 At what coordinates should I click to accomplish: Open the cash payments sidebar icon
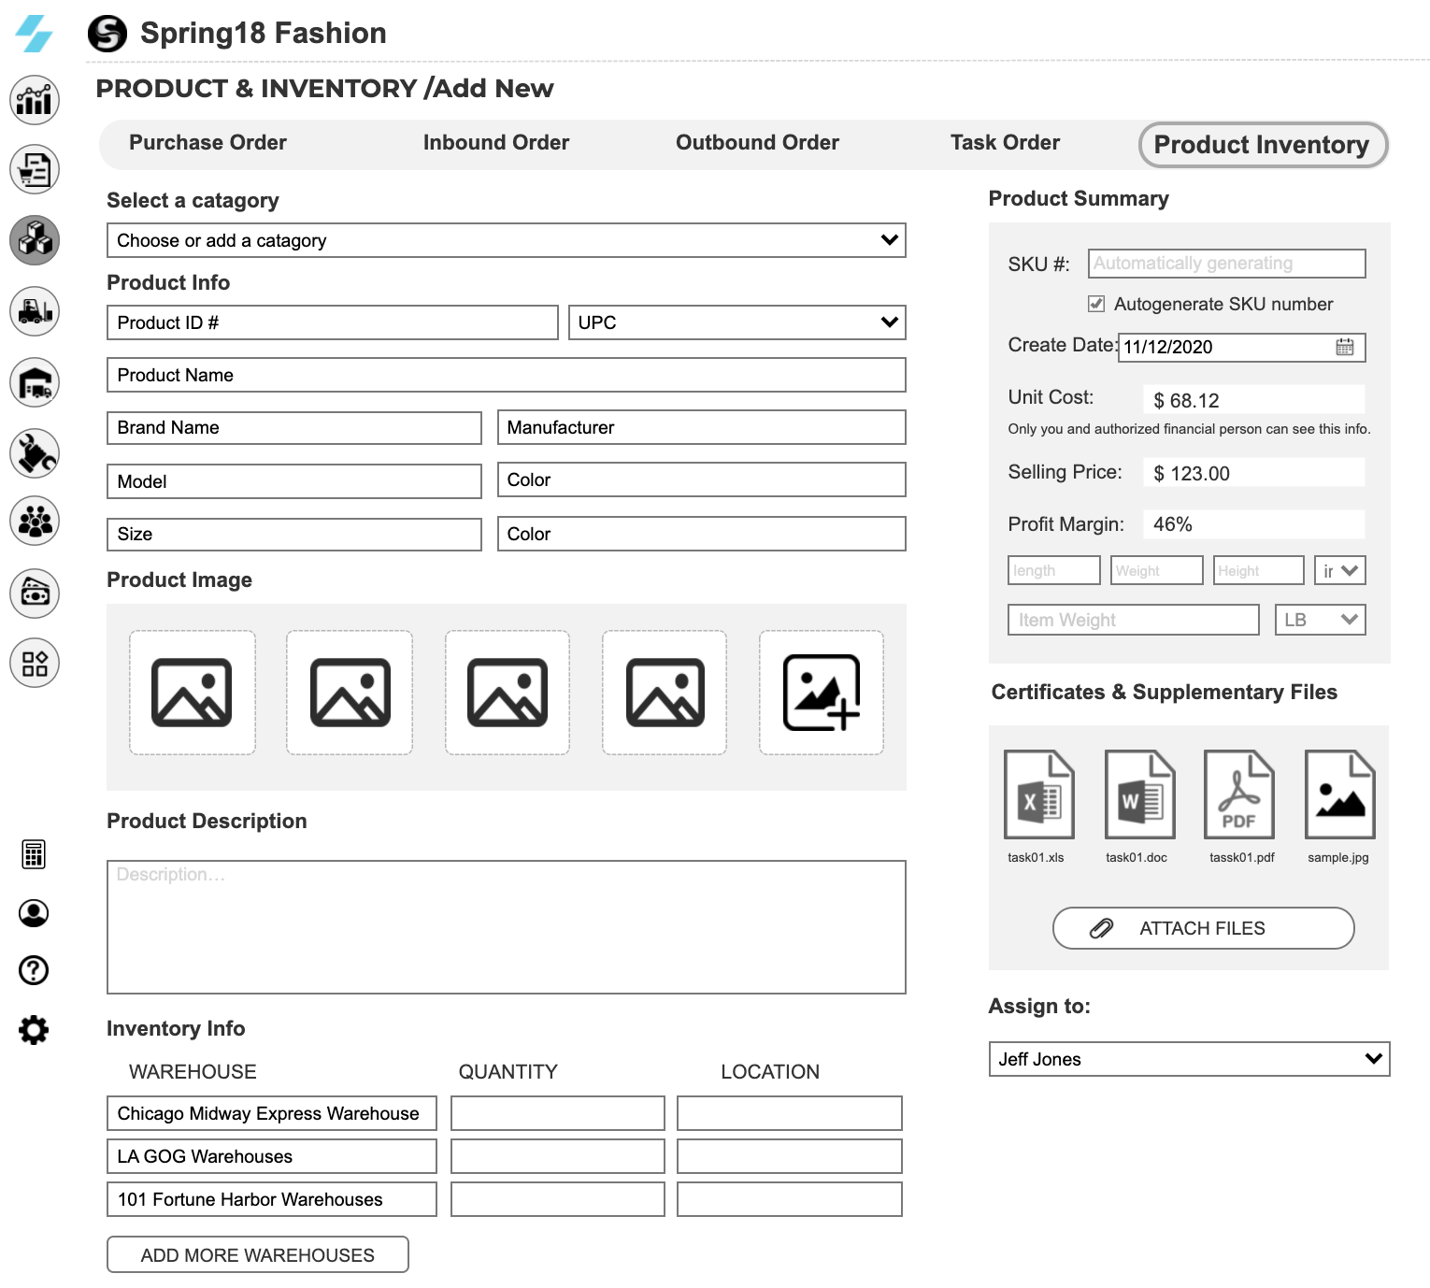pyautogui.click(x=35, y=593)
